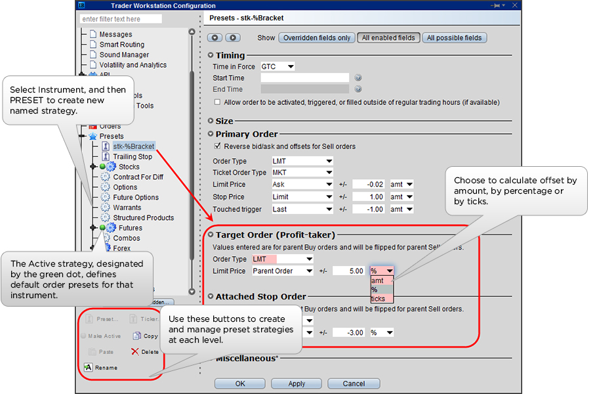Click the Copy preset icon
597x394 pixels.
tap(136, 336)
